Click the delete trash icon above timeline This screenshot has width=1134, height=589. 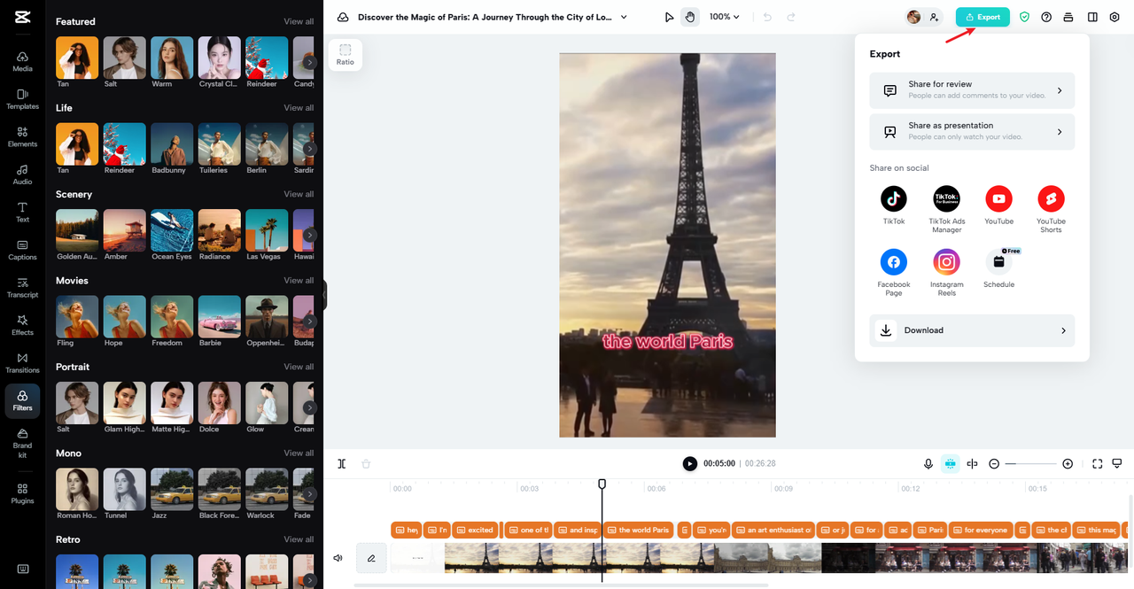pos(366,463)
